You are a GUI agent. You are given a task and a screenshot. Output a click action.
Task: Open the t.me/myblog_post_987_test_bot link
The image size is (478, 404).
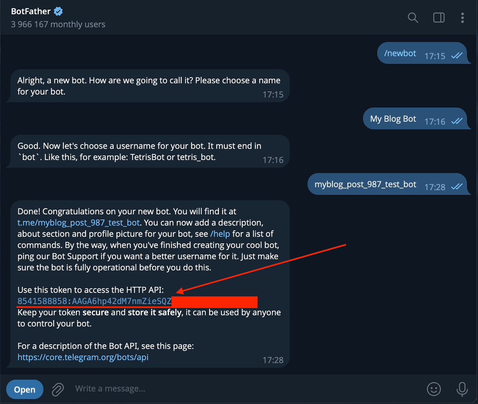point(78,222)
